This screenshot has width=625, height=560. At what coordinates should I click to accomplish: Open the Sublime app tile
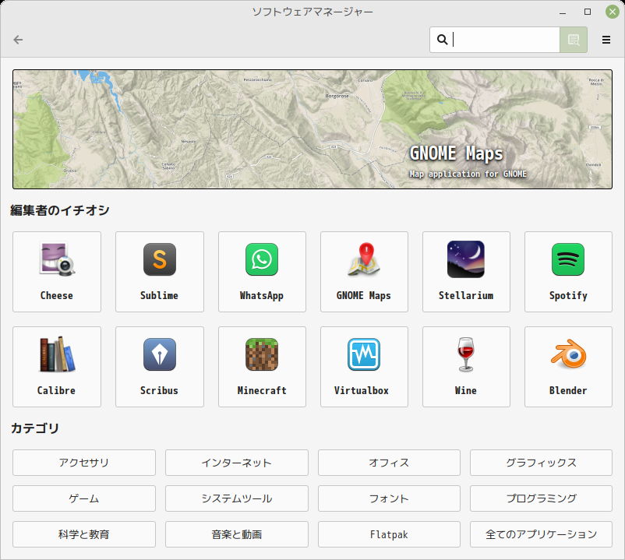160,272
